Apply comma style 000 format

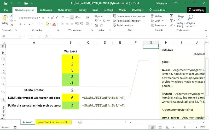pos(108,21)
